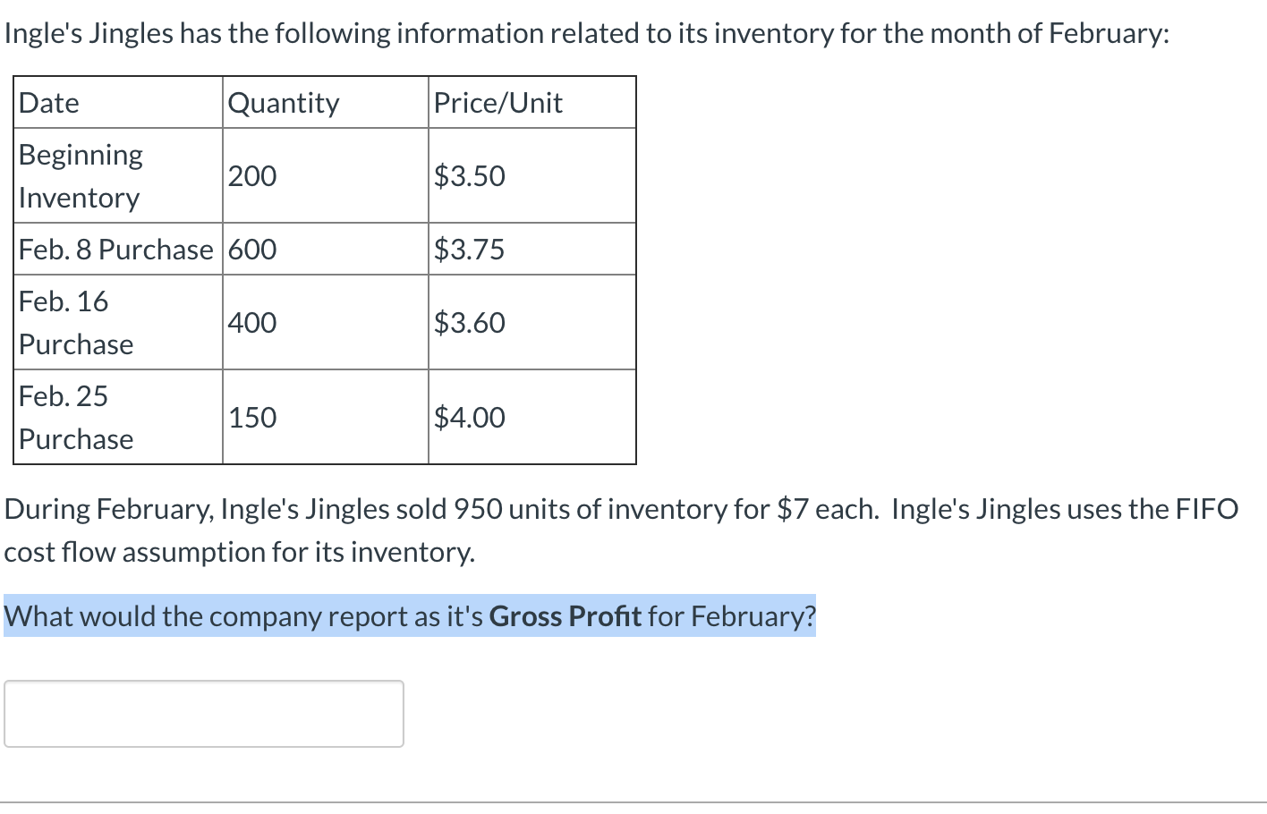The width and height of the screenshot is (1267, 814).
Task: Click the Gross Profit answer input field
Action: pyautogui.click(x=204, y=714)
